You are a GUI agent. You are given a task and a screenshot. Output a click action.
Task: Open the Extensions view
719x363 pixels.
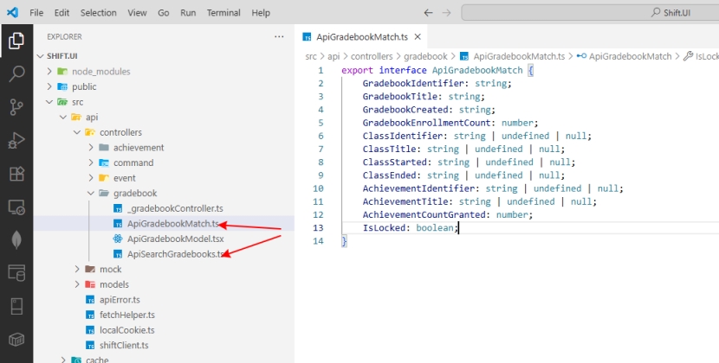16,174
